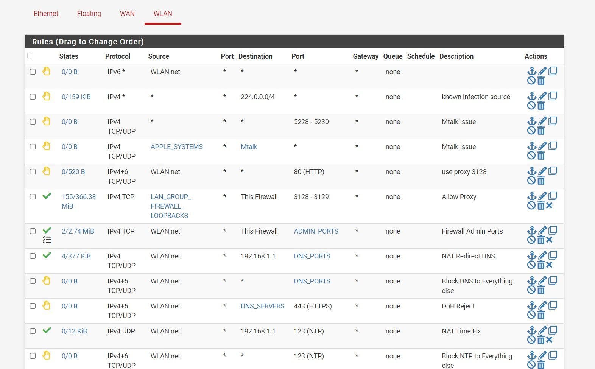Image resolution: width=595 pixels, height=369 pixels.
Task: Click the anchor icon on use proxy 3128 row
Action: pos(532,171)
